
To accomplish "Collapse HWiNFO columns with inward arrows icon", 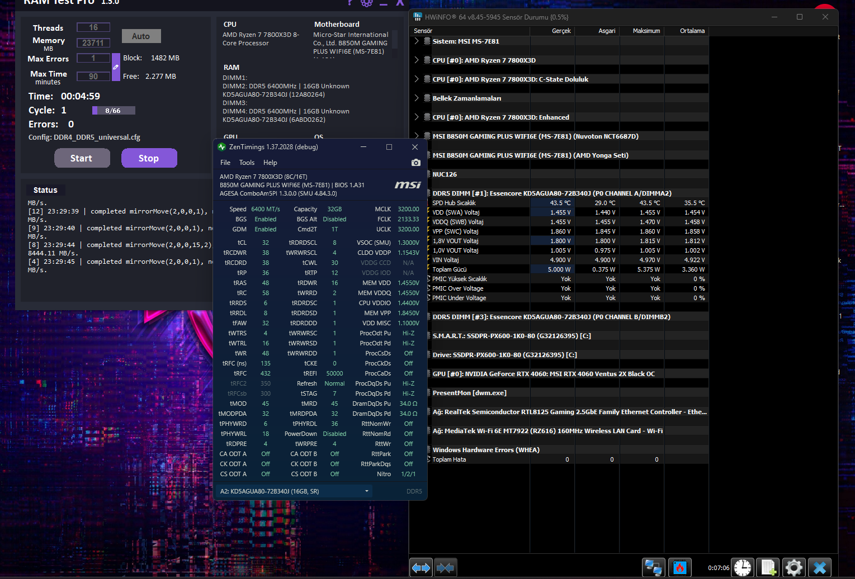I will tap(446, 568).
